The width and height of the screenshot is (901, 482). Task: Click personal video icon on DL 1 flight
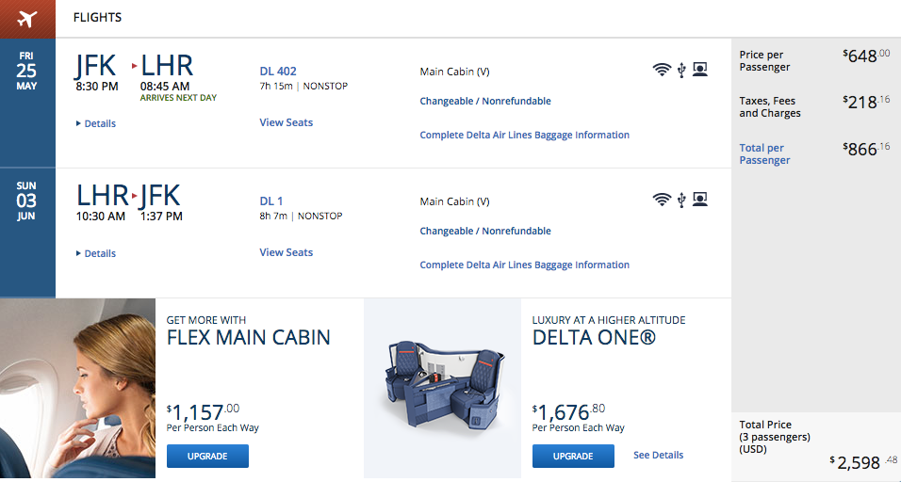click(x=699, y=200)
